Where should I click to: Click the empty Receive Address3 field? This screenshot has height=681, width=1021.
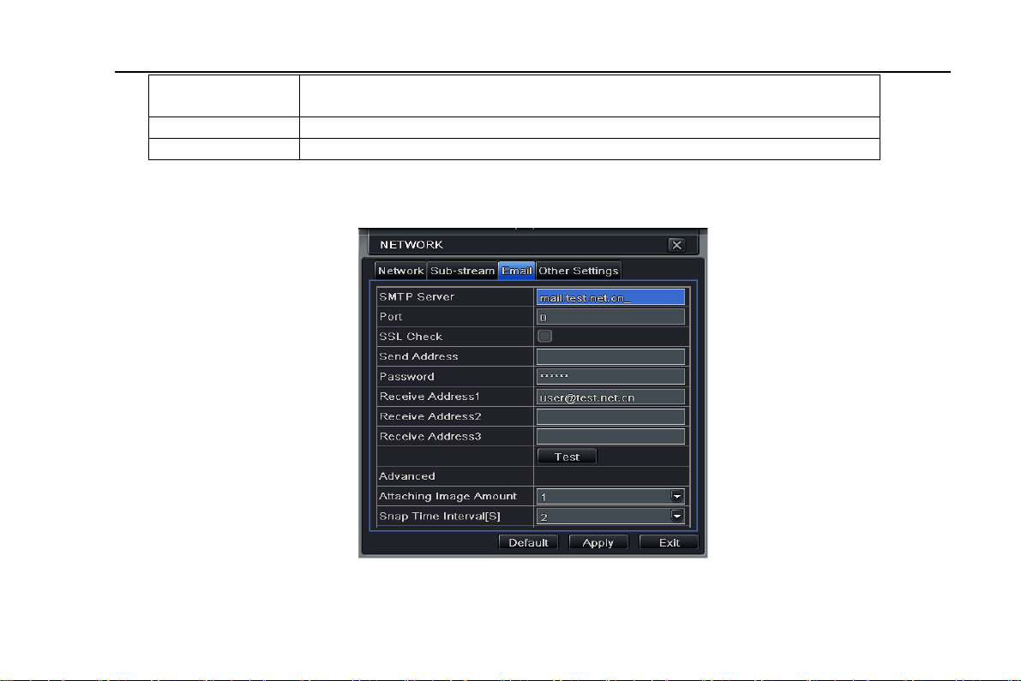click(610, 437)
